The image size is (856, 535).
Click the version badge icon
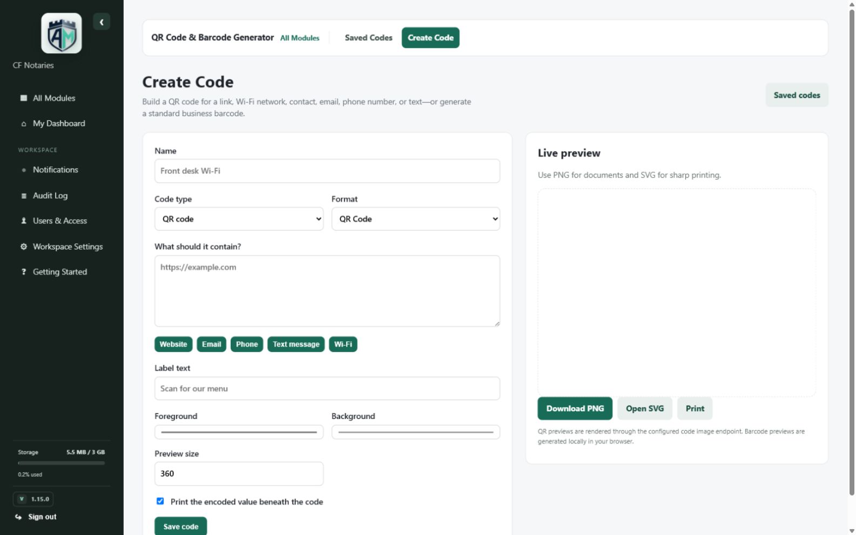tap(22, 499)
